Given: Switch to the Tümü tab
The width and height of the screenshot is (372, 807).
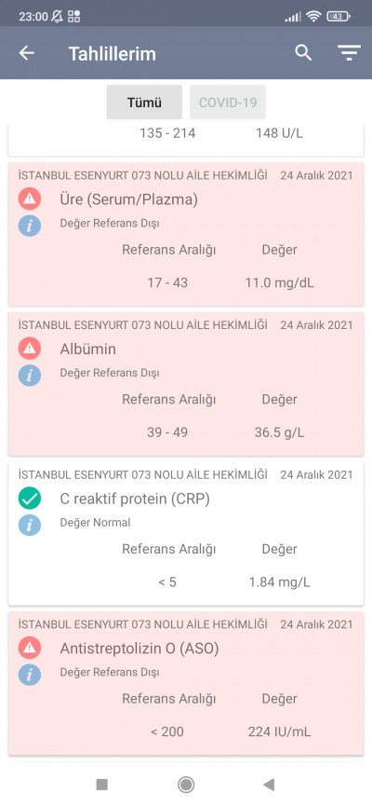Looking at the screenshot, I should pos(144,102).
